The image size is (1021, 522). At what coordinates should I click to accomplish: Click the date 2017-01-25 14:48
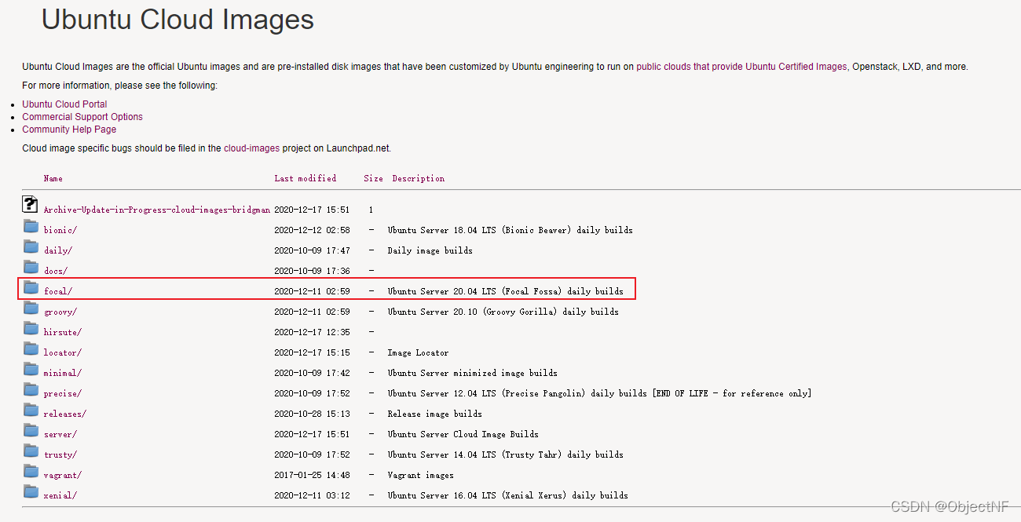pos(312,475)
